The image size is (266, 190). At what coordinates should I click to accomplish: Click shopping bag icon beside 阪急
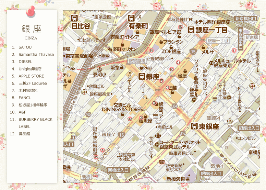pyautogui.click(x=122, y=68)
